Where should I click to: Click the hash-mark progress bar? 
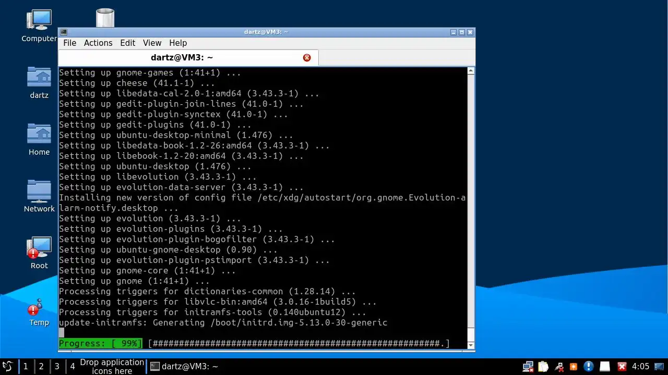[x=299, y=343]
